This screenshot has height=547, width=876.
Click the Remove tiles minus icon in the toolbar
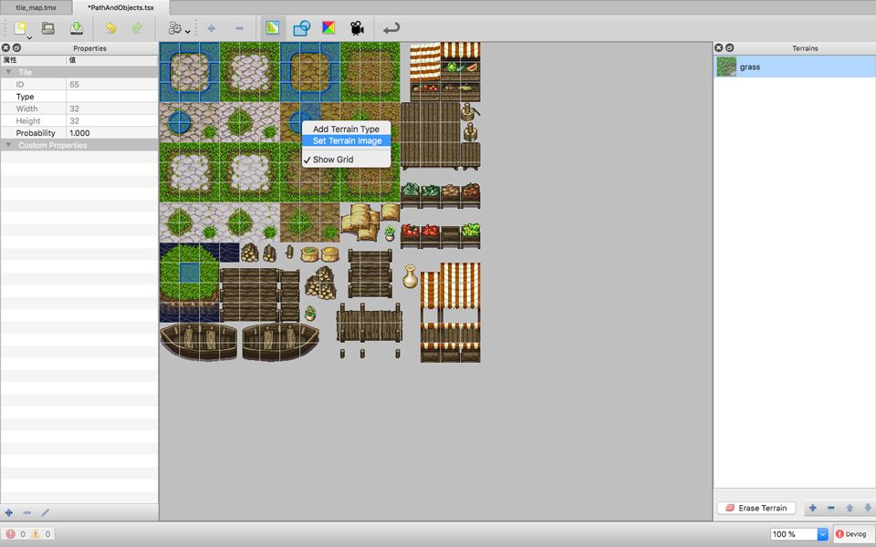tap(239, 28)
